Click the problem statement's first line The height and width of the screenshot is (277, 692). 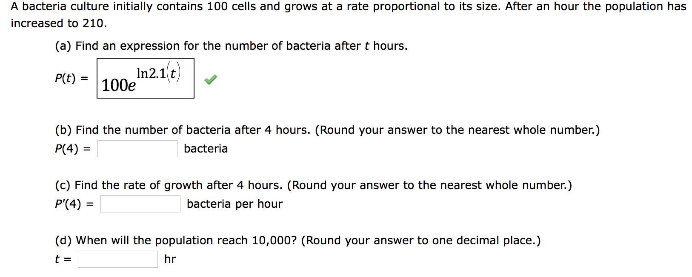pyautogui.click(x=349, y=7)
